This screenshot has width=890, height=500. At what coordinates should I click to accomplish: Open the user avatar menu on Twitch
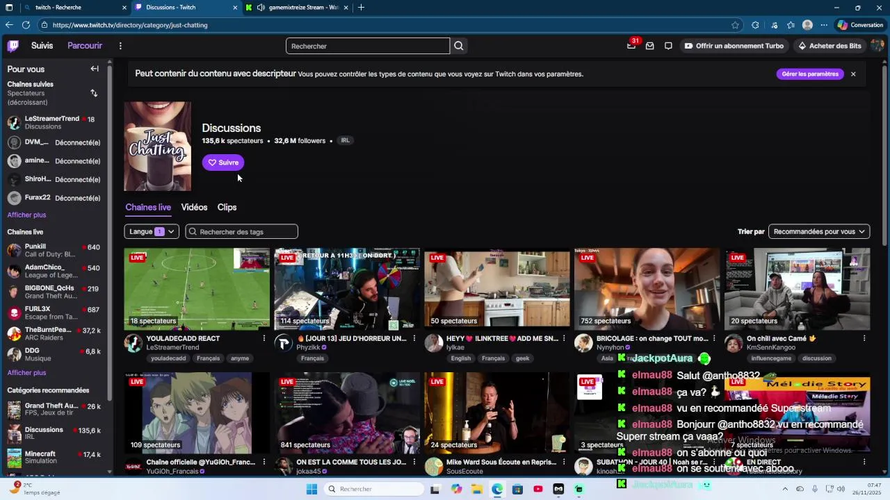pos(877,46)
